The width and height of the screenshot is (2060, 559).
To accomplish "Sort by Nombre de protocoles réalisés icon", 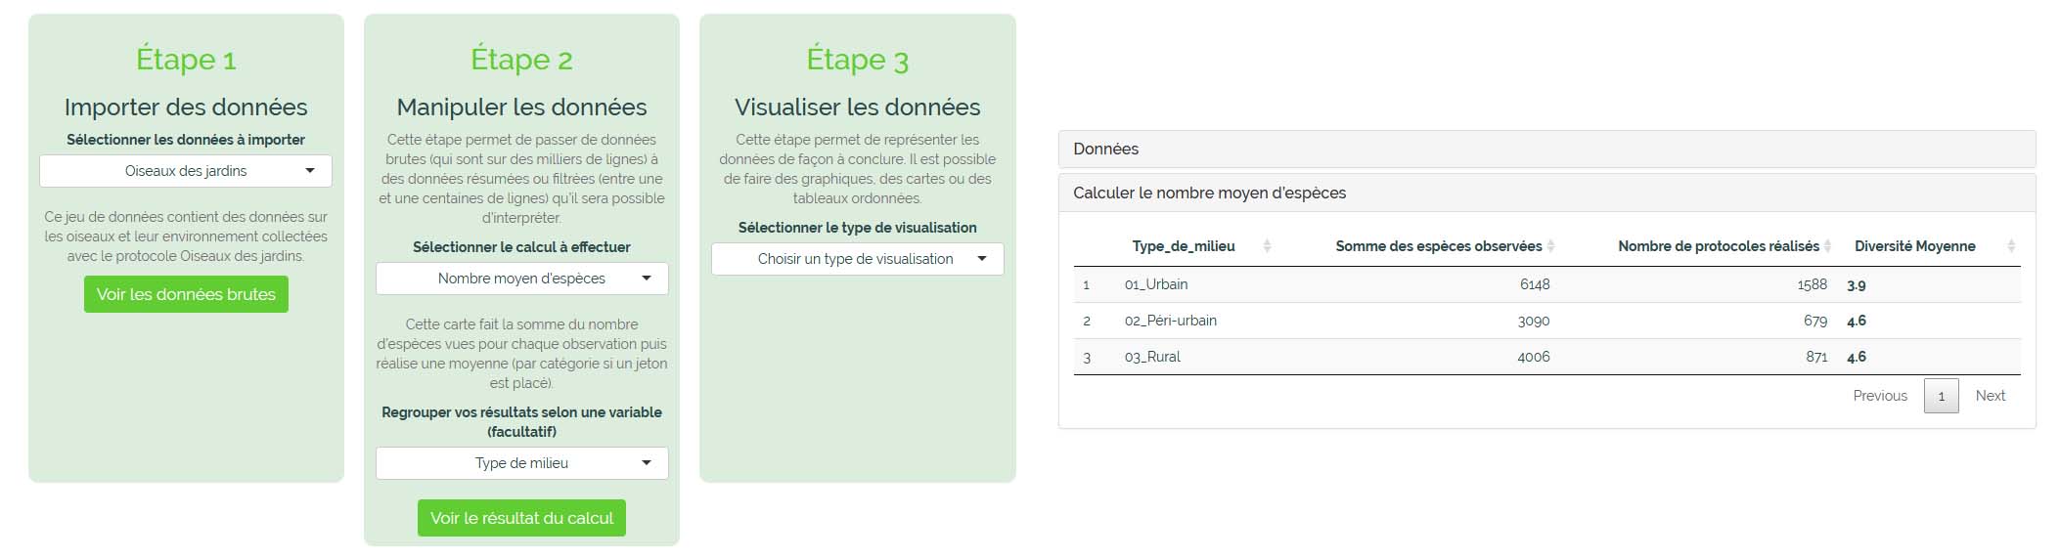I will [1827, 246].
